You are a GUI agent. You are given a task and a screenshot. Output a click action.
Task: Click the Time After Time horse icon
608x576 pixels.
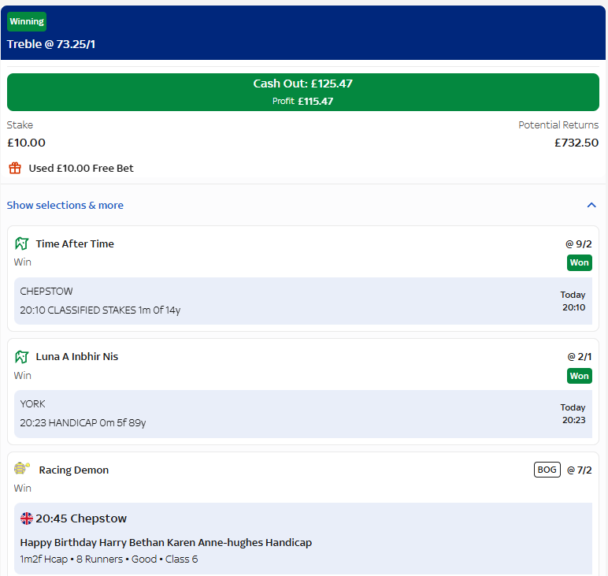coord(22,243)
